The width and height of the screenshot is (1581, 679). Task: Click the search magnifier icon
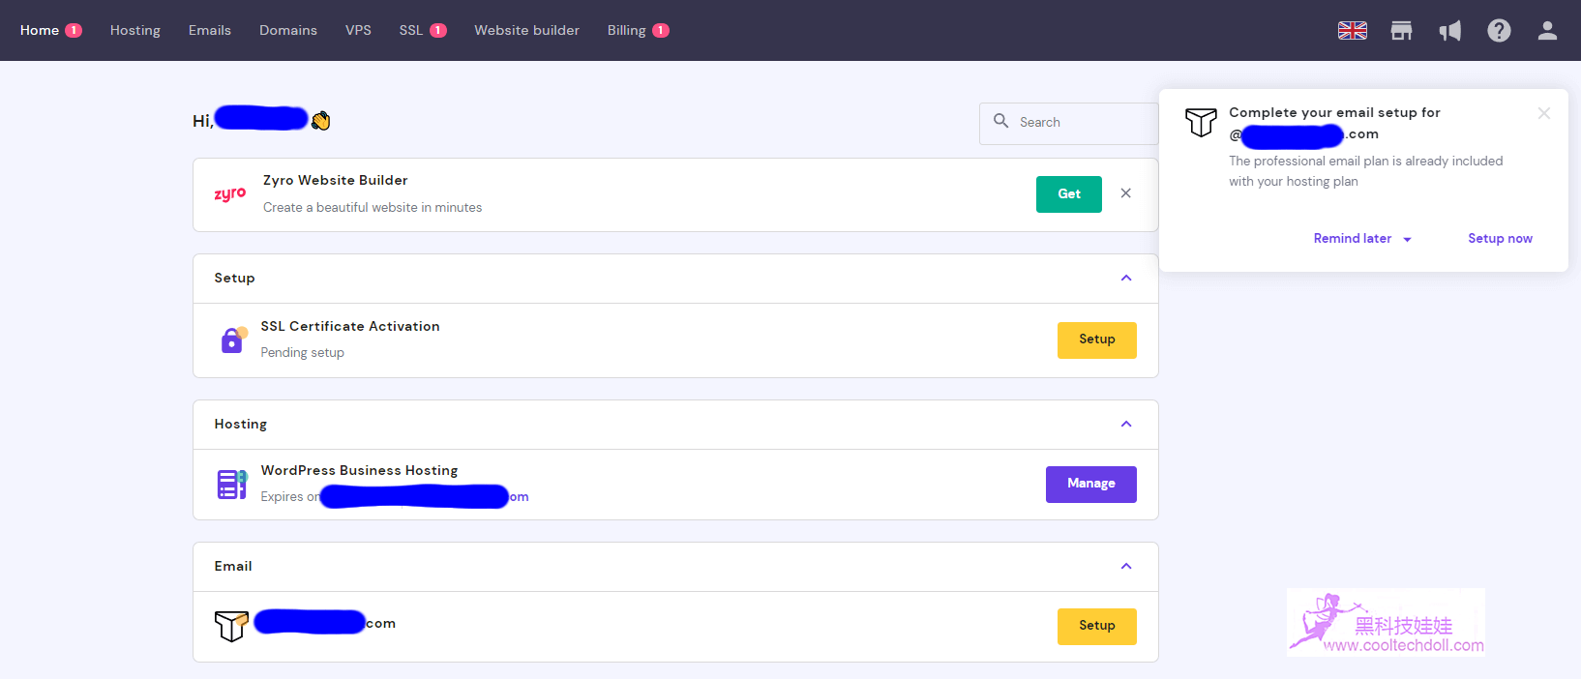[x=1000, y=121]
